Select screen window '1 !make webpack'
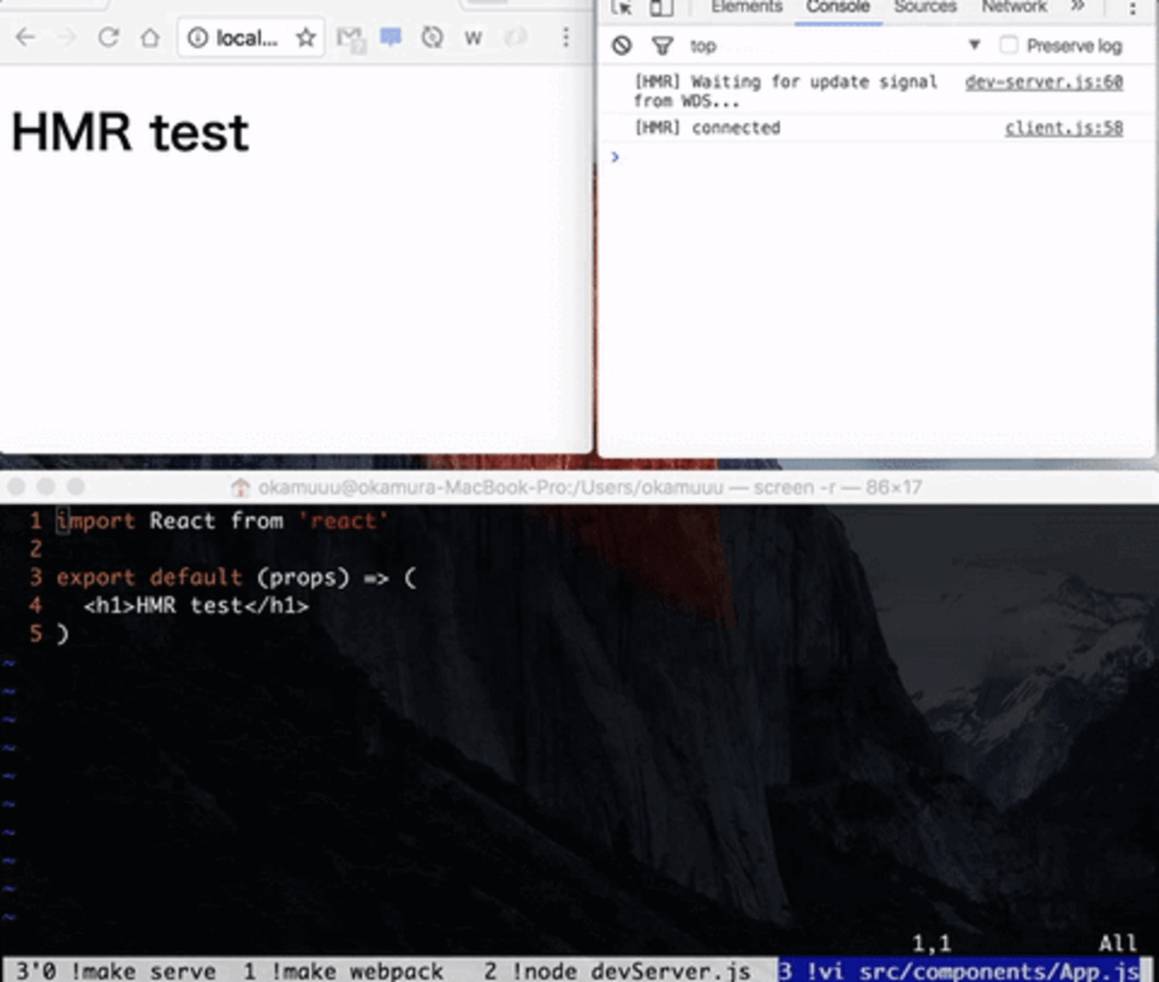The width and height of the screenshot is (1159, 982). click(x=343, y=970)
